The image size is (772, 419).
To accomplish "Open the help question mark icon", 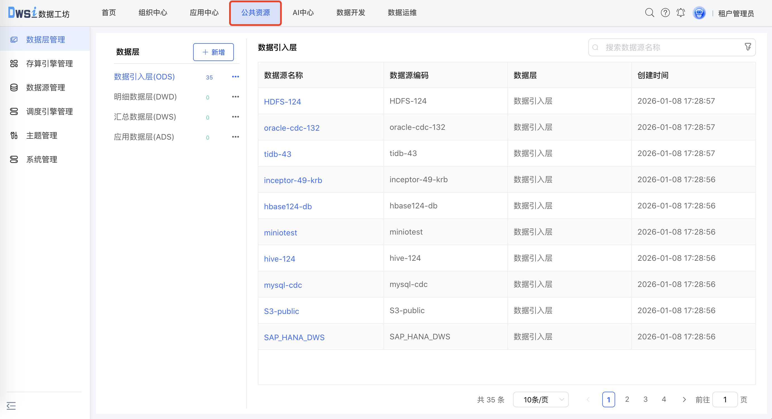I will click(x=665, y=13).
